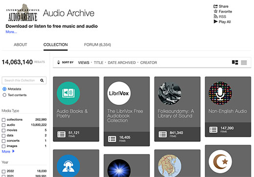Viewport: 254px width, 177px height.
Task: Click the 2022 count 18,030
Action: tap(42, 171)
